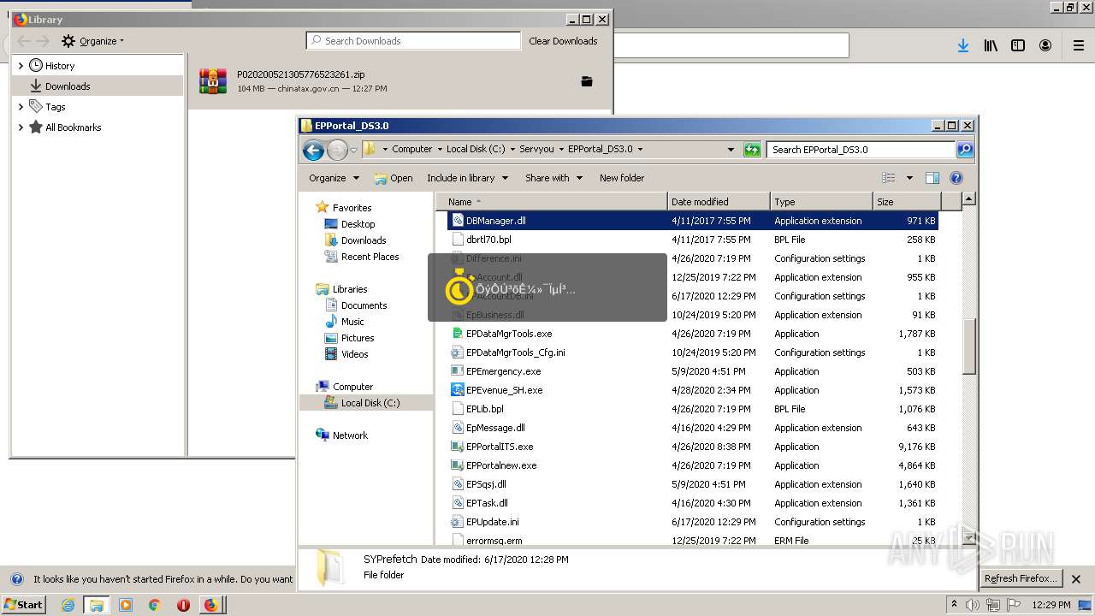Viewport: 1095px width, 616px height.
Task: Click the Search EPPortal_DS3.0 field
Action: coord(861,150)
